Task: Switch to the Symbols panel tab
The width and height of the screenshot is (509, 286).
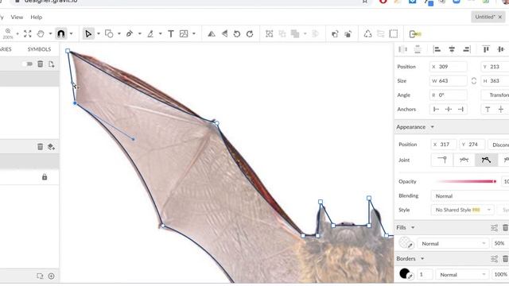Action: [39, 49]
